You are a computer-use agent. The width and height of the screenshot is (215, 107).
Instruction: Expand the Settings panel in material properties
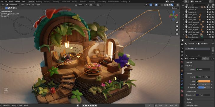pos(190,99)
